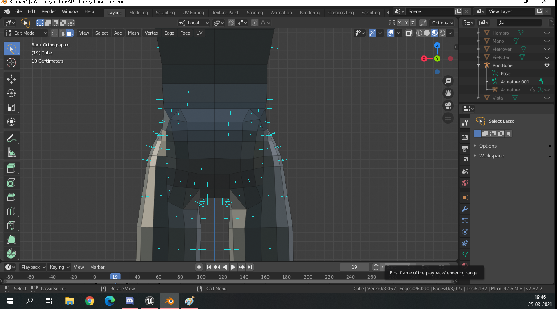Switch to the Sculpting workspace tab
The height and width of the screenshot is (309, 557).
coord(165,13)
